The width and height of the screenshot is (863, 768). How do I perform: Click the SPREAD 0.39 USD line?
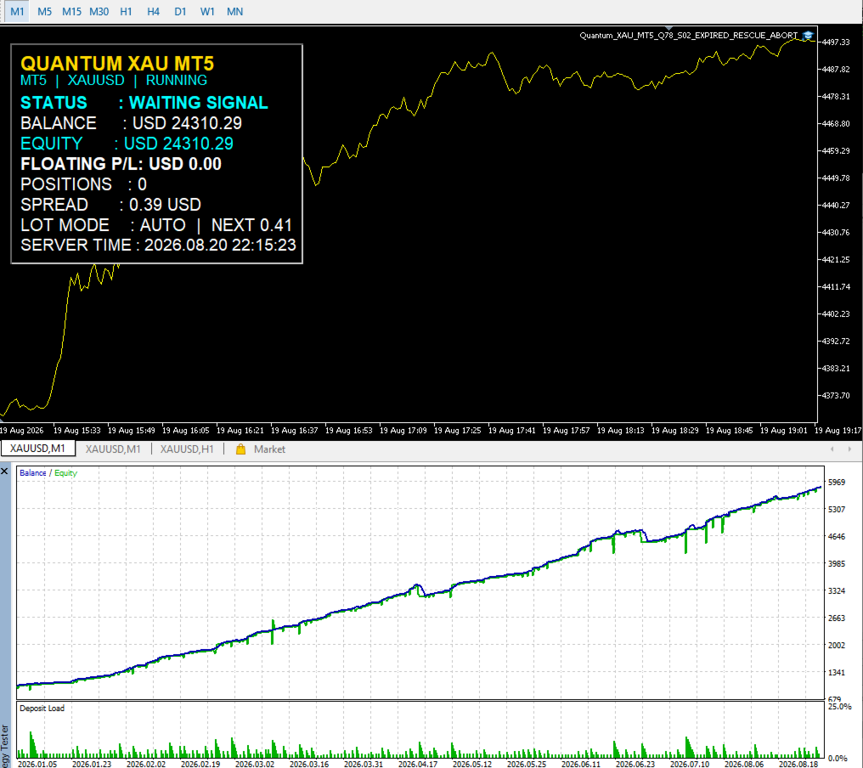[110, 205]
